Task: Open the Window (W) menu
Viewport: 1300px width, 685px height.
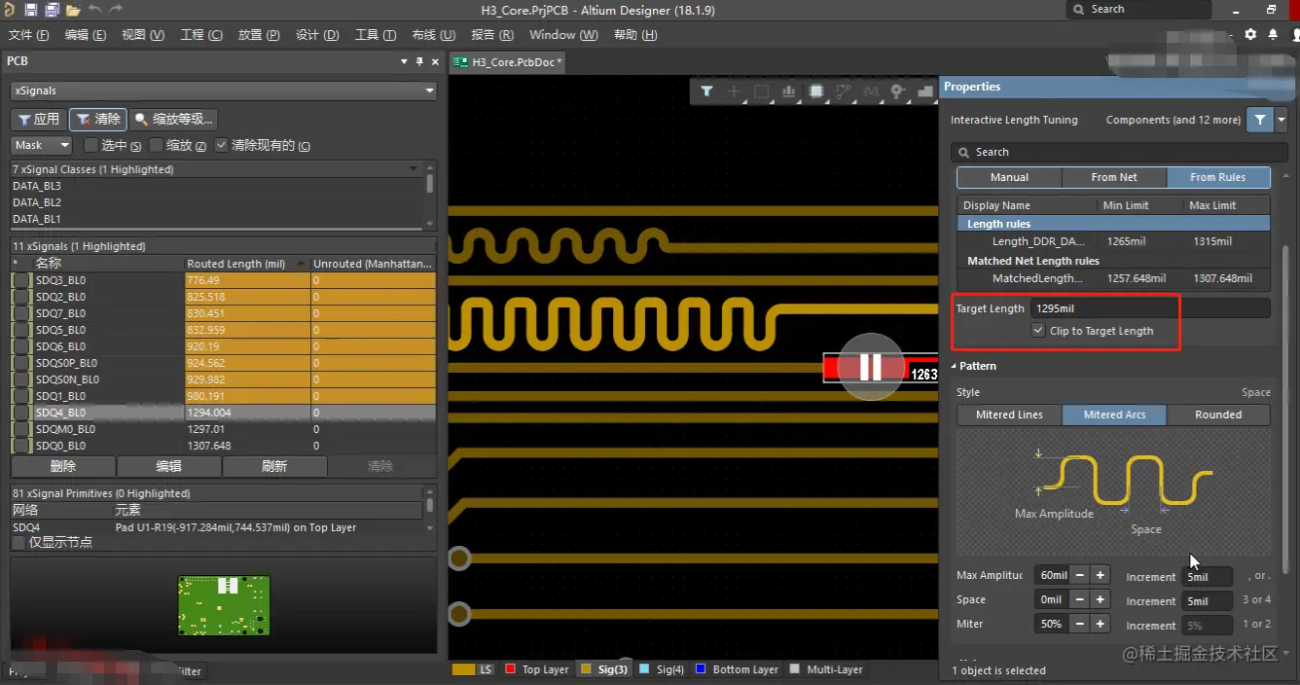Action: pos(563,34)
